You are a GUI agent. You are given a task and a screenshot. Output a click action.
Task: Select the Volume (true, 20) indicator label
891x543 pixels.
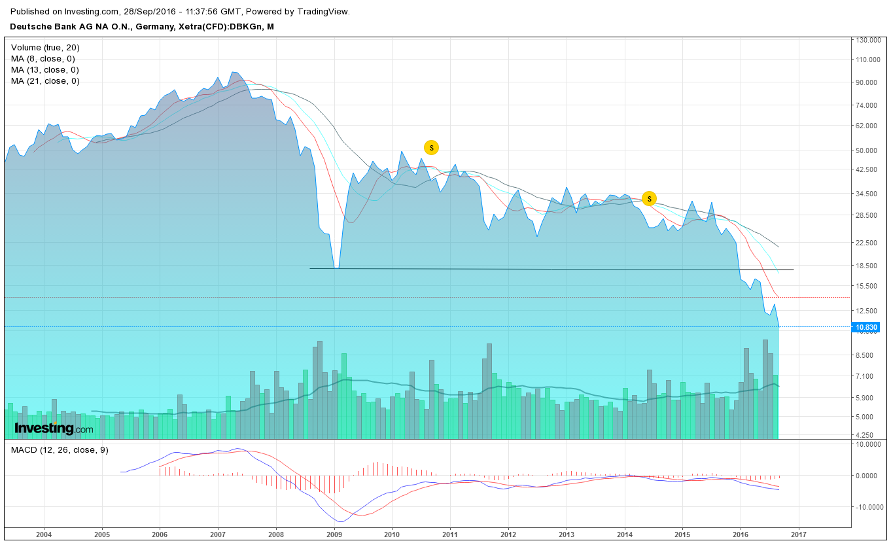[x=45, y=48]
